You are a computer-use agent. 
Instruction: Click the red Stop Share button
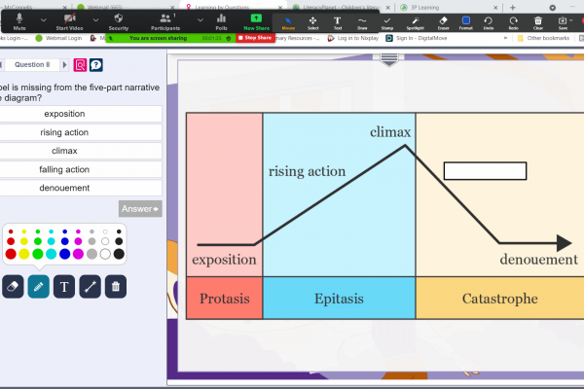[x=254, y=38]
